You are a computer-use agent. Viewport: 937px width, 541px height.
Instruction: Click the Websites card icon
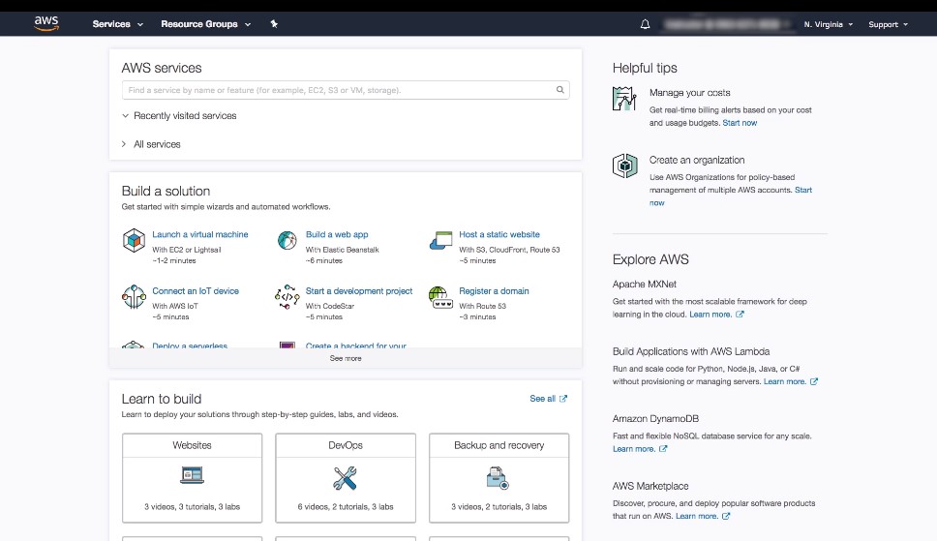coord(192,475)
